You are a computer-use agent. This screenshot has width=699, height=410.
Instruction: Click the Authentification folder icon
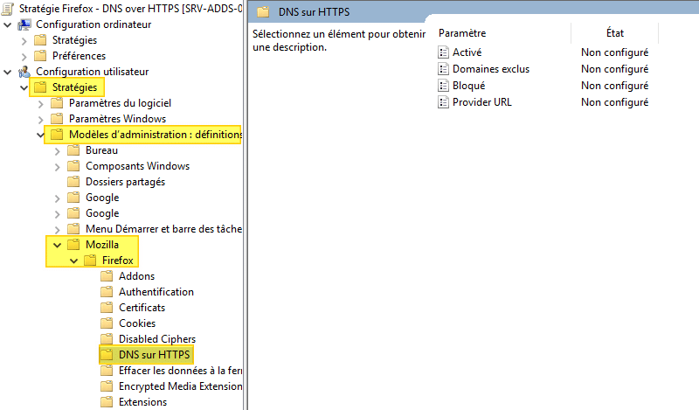pyautogui.click(x=107, y=292)
